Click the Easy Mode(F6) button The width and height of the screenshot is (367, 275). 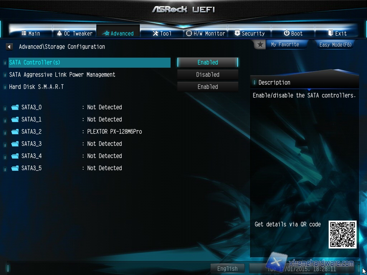(335, 45)
